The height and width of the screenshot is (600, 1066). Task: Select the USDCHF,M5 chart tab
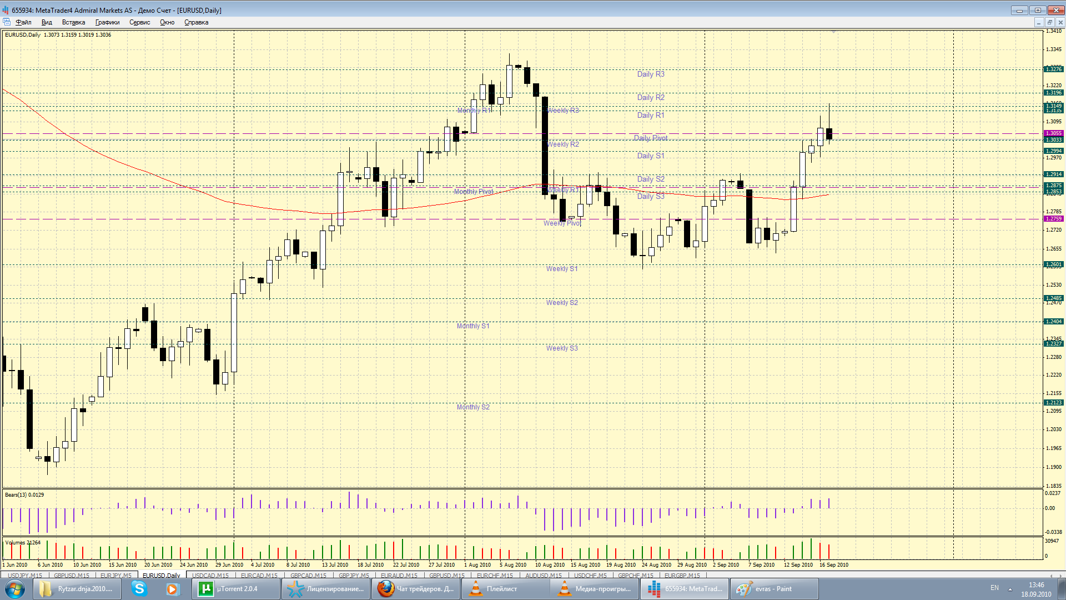590,575
